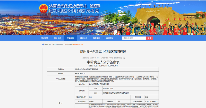Click the 我要打印 print link
This screenshot has height=108, width=206.
[x=118, y=58]
